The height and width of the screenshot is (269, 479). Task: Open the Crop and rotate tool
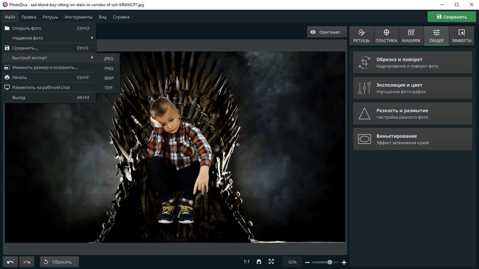tap(412, 63)
